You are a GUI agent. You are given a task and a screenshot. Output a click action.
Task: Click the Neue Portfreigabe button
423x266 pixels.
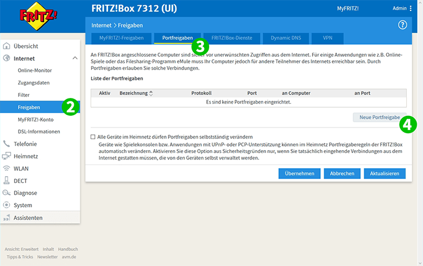tap(379, 117)
